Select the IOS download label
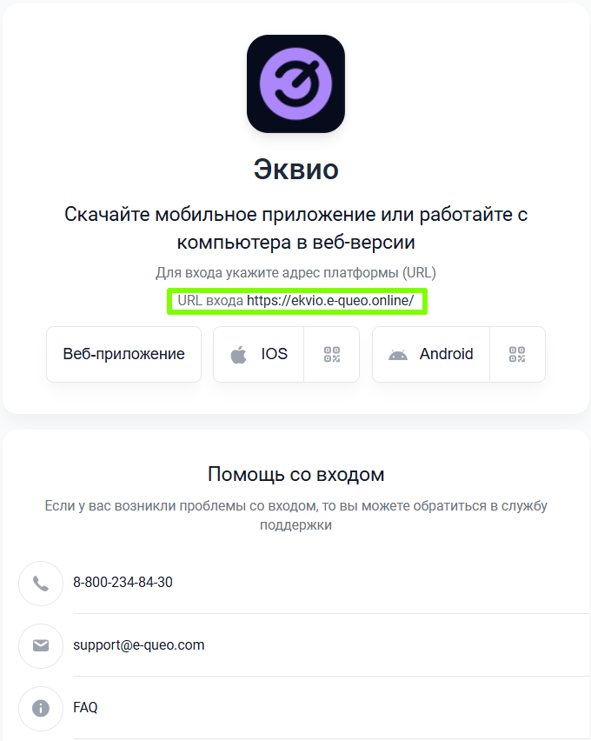 (274, 354)
